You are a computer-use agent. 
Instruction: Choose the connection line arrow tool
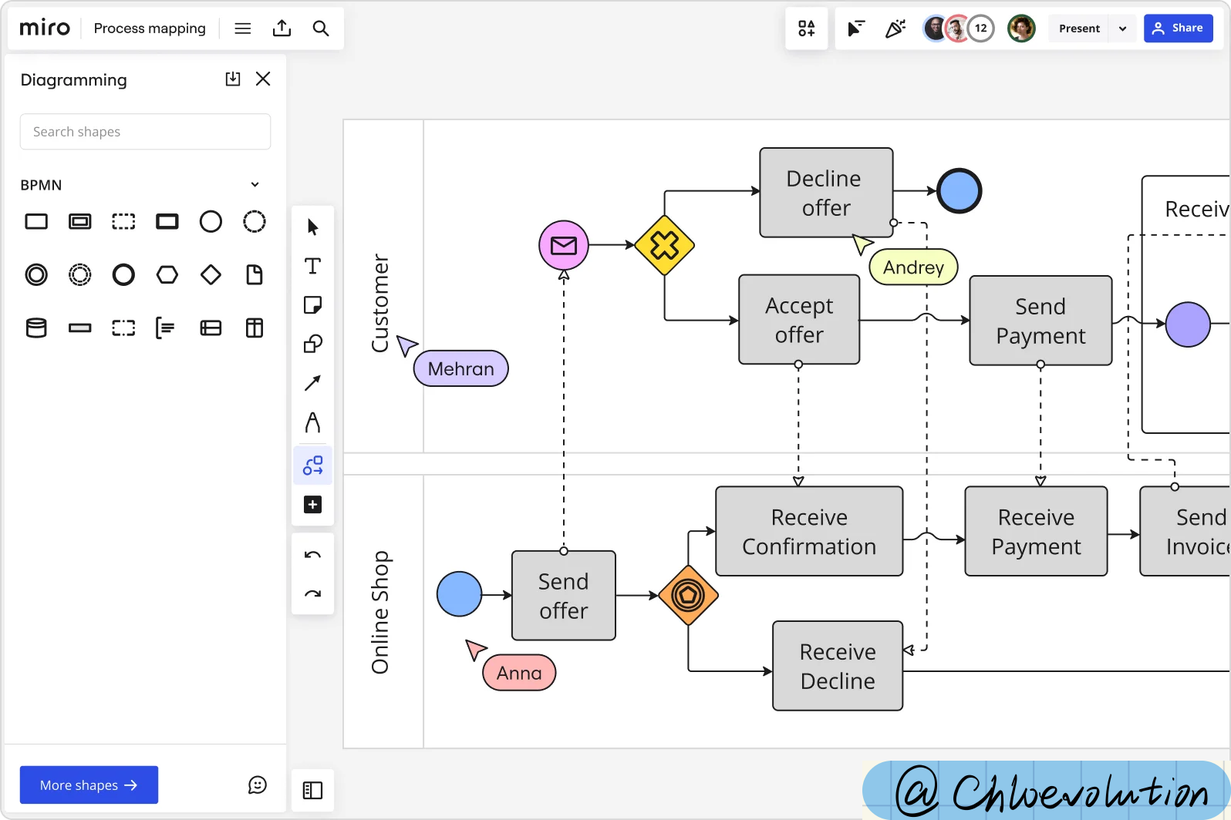pyautogui.click(x=312, y=383)
